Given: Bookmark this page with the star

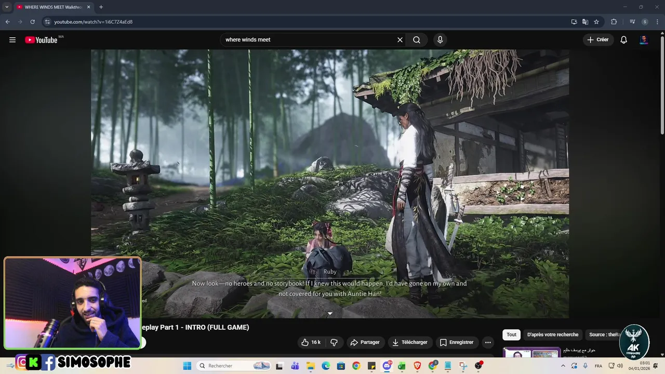Looking at the screenshot, I should 596,22.
